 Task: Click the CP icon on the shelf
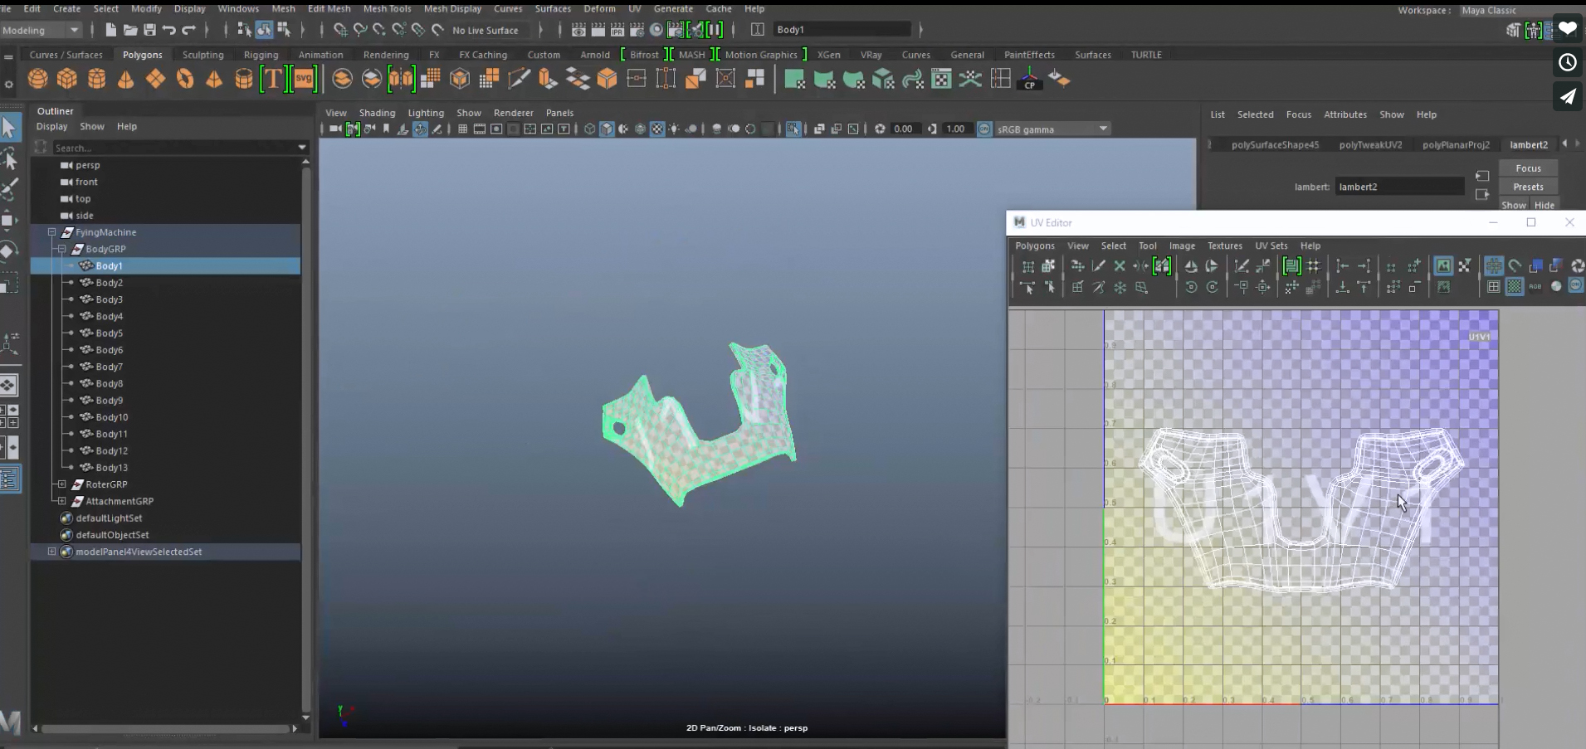pos(1029,80)
